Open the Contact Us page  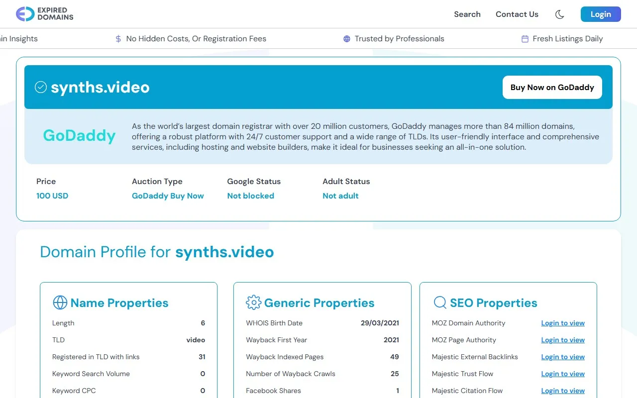[517, 14]
